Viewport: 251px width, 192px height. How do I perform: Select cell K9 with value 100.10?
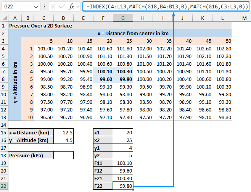tap(202, 87)
